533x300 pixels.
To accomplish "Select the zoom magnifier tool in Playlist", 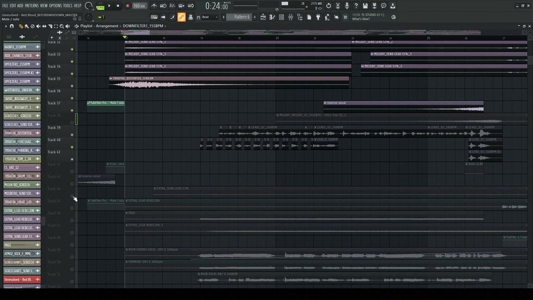I will (x=62, y=26).
